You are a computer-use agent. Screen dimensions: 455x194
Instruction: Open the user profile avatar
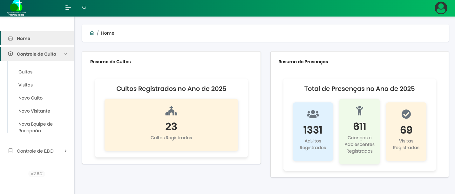click(441, 8)
